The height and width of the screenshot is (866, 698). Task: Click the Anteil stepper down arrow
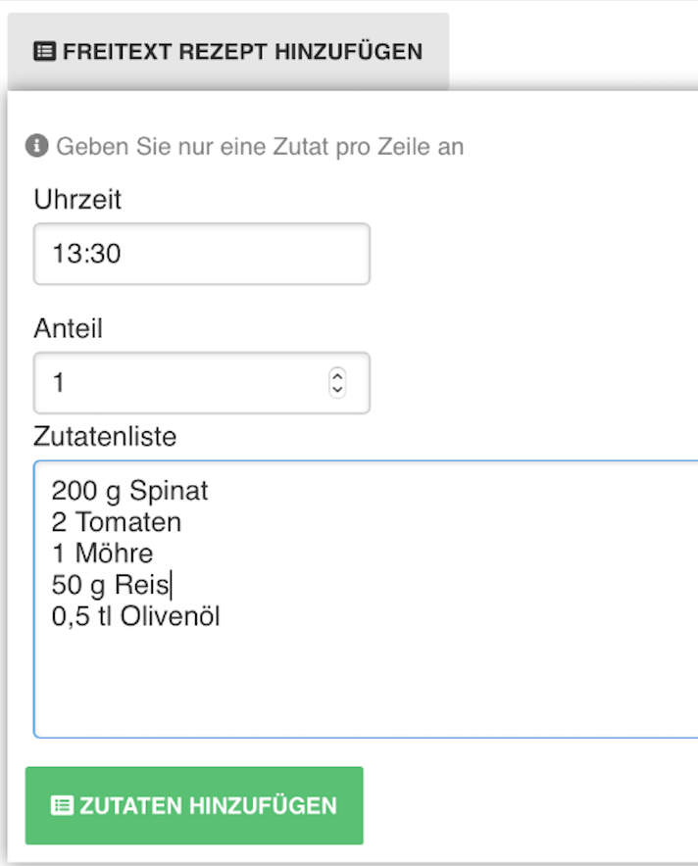(336, 389)
